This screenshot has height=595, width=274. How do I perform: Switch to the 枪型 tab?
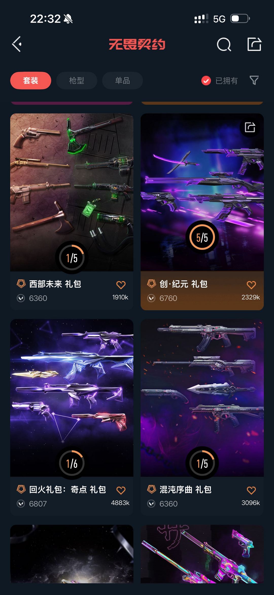[77, 81]
